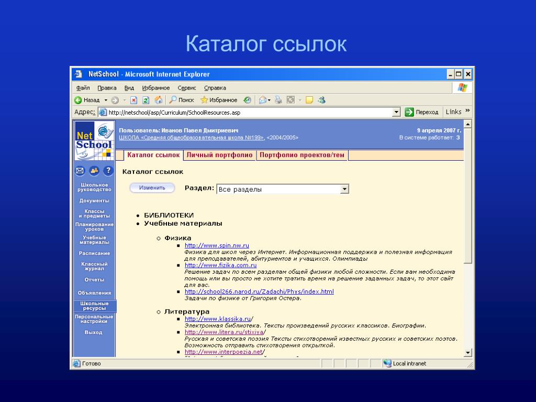Open link http://www.fizika.com.ru
The height and width of the screenshot is (402, 536).
(220, 265)
